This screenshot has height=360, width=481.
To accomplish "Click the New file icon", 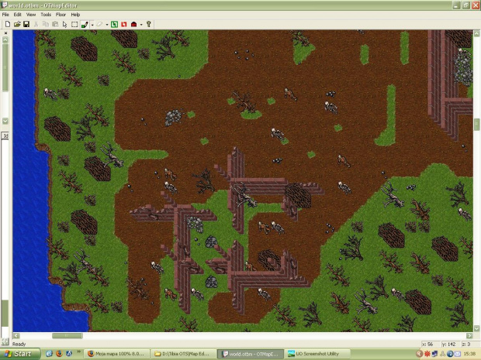I will (8, 25).
